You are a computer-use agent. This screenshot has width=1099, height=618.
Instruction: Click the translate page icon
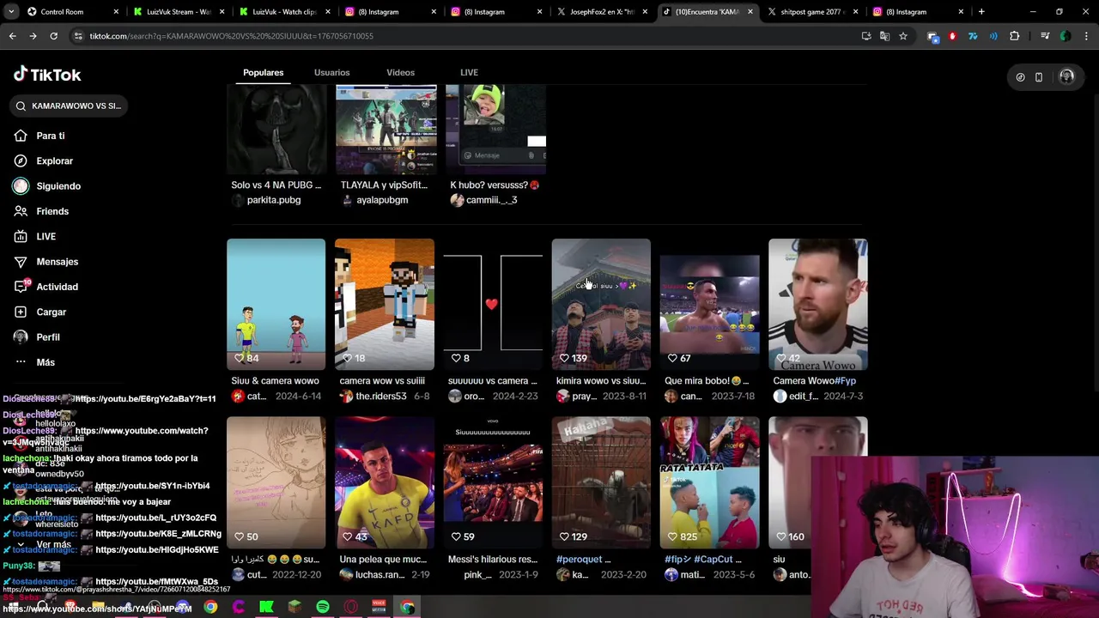tap(884, 36)
